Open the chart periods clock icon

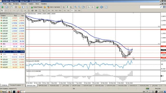coord(101,7)
